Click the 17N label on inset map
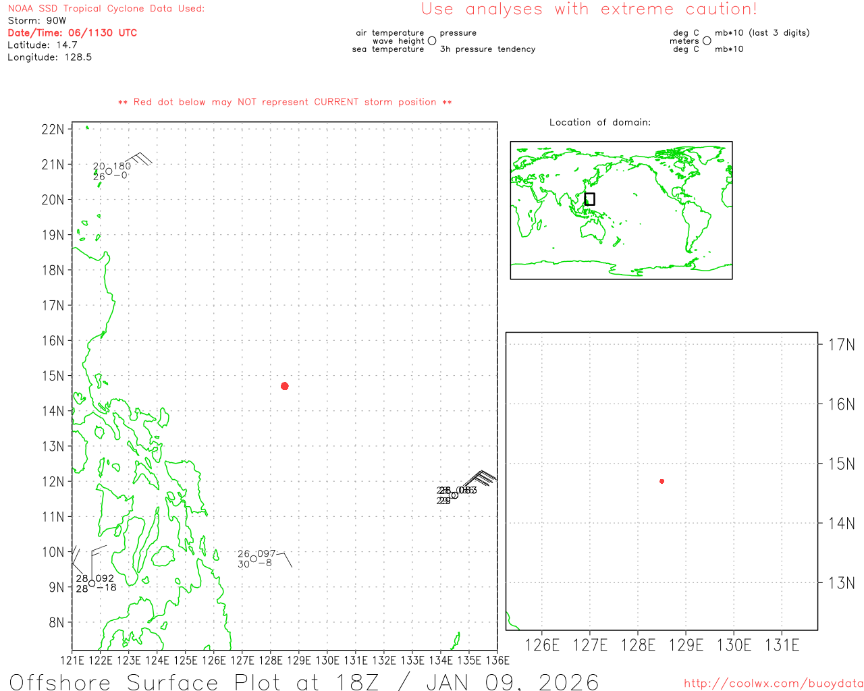Screen dimensions: 864x691 click(841, 345)
